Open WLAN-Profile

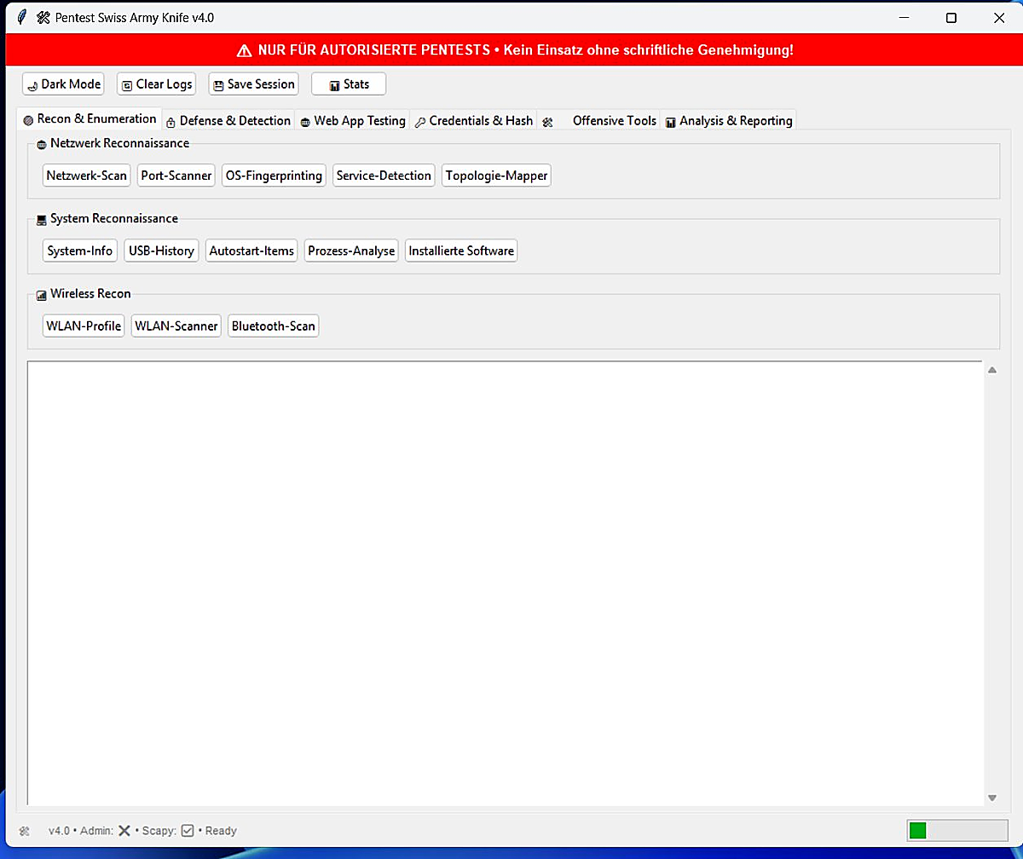84,326
